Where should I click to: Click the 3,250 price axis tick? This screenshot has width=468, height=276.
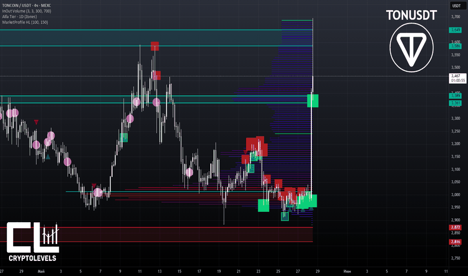click(x=455, y=131)
